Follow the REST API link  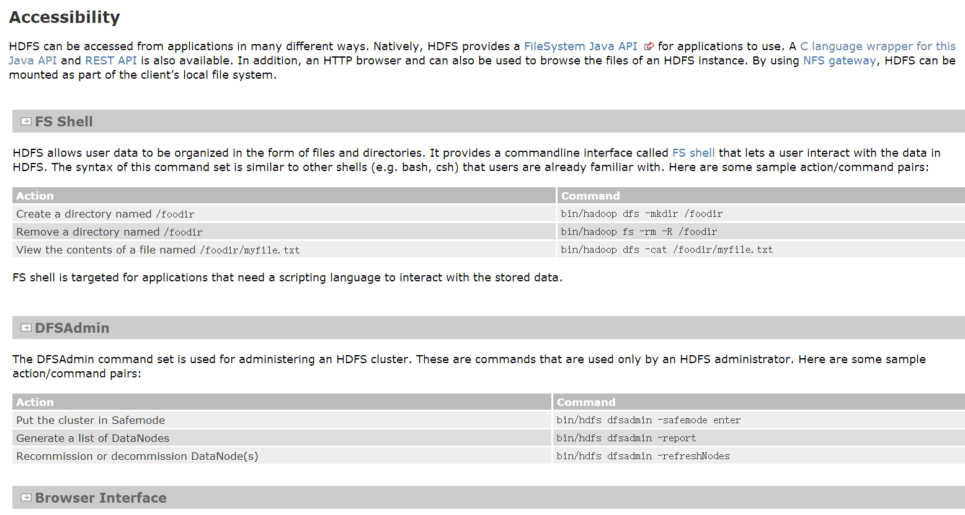110,61
